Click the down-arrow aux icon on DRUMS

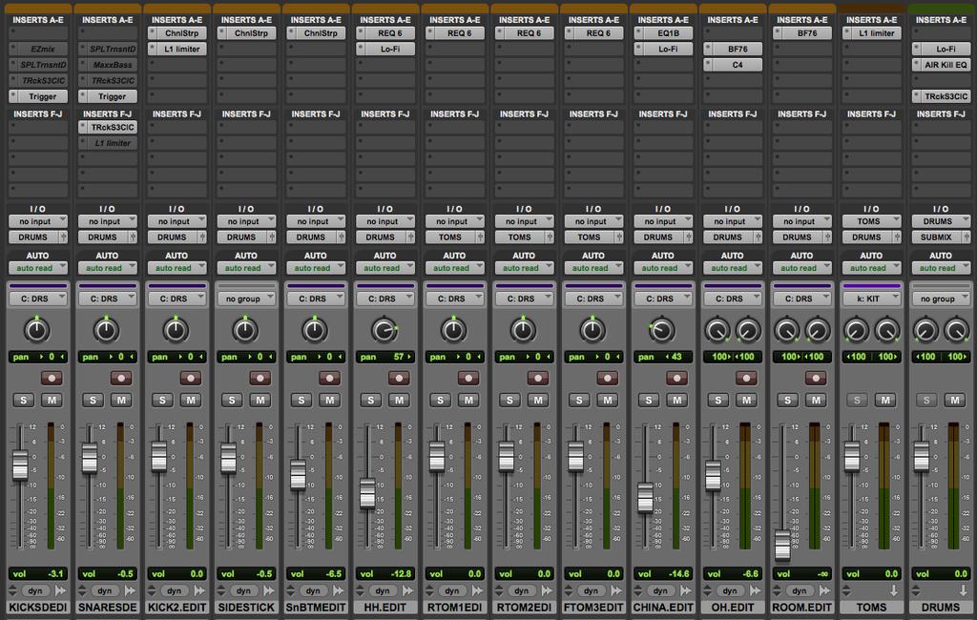coord(964,590)
